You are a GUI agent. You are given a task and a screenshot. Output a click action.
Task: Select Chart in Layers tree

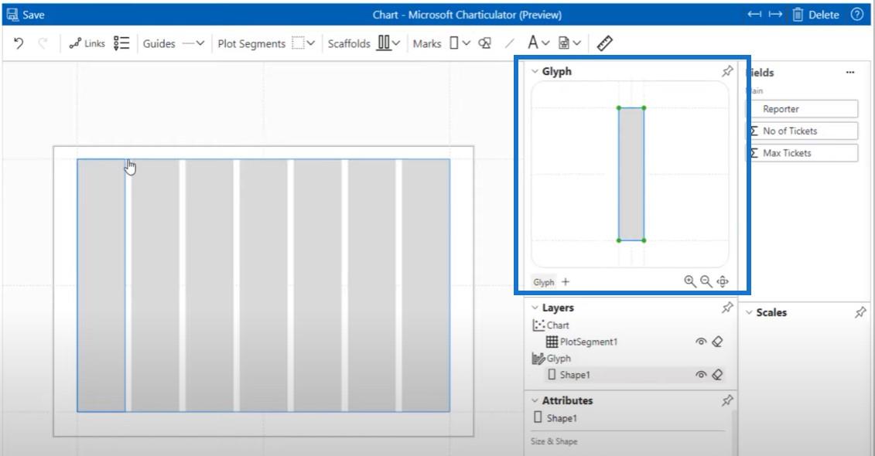point(551,325)
